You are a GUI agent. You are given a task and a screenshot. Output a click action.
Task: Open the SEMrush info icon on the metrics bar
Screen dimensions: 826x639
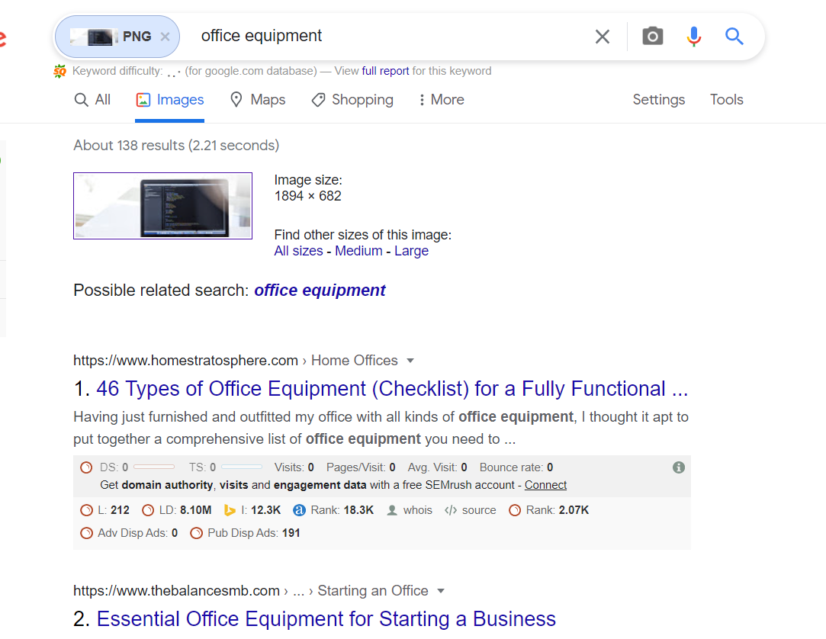click(x=678, y=467)
